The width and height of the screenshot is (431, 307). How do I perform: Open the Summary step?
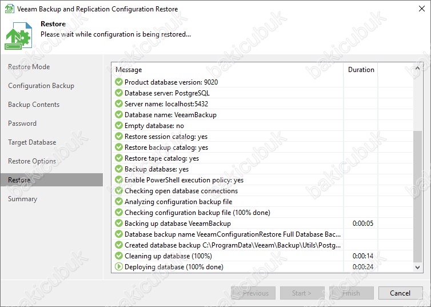22,199
